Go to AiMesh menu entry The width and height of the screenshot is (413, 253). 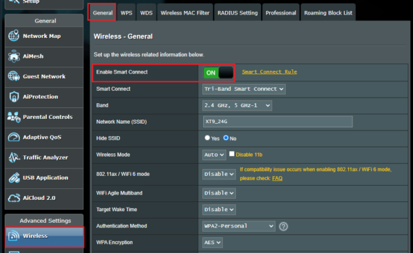coord(44,56)
